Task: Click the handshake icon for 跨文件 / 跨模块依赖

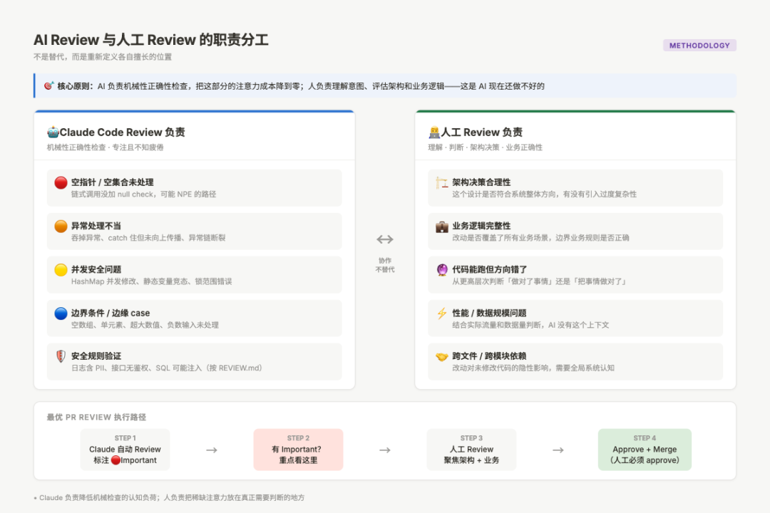Action: (442, 356)
